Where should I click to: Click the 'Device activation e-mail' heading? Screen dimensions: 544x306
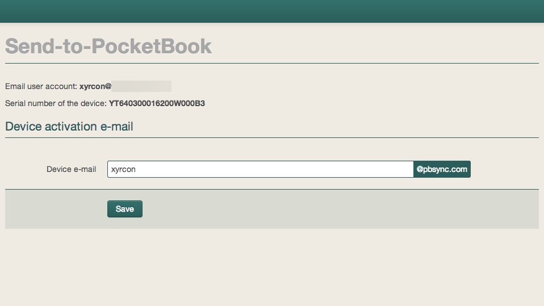pyautogui.click(x=69, y=127)
